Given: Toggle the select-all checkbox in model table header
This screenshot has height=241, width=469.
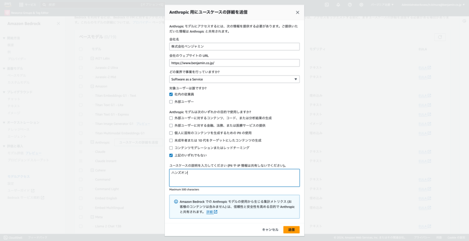Looking at the screenshot, I should (81, 49).
